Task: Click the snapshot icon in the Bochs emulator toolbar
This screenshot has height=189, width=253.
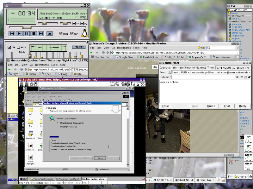Action: (x=127, y=84)
